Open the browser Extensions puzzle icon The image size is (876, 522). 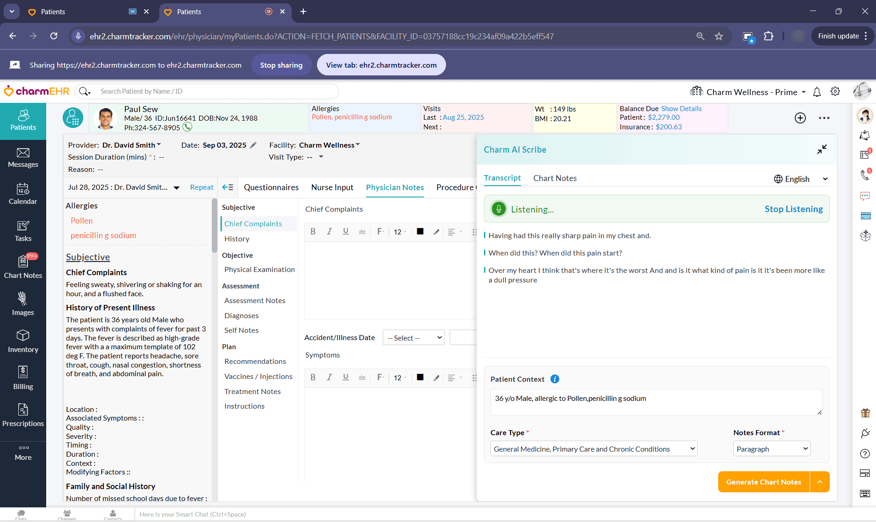pyautogui.click(x=769, y=36)
